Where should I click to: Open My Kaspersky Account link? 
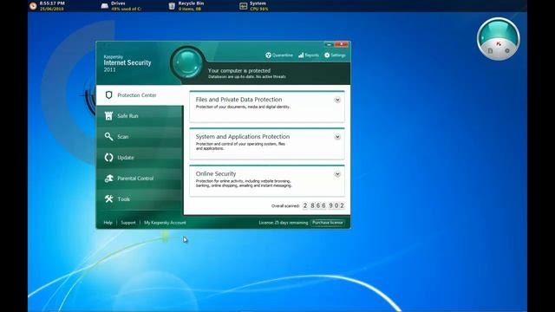(165, 223)
